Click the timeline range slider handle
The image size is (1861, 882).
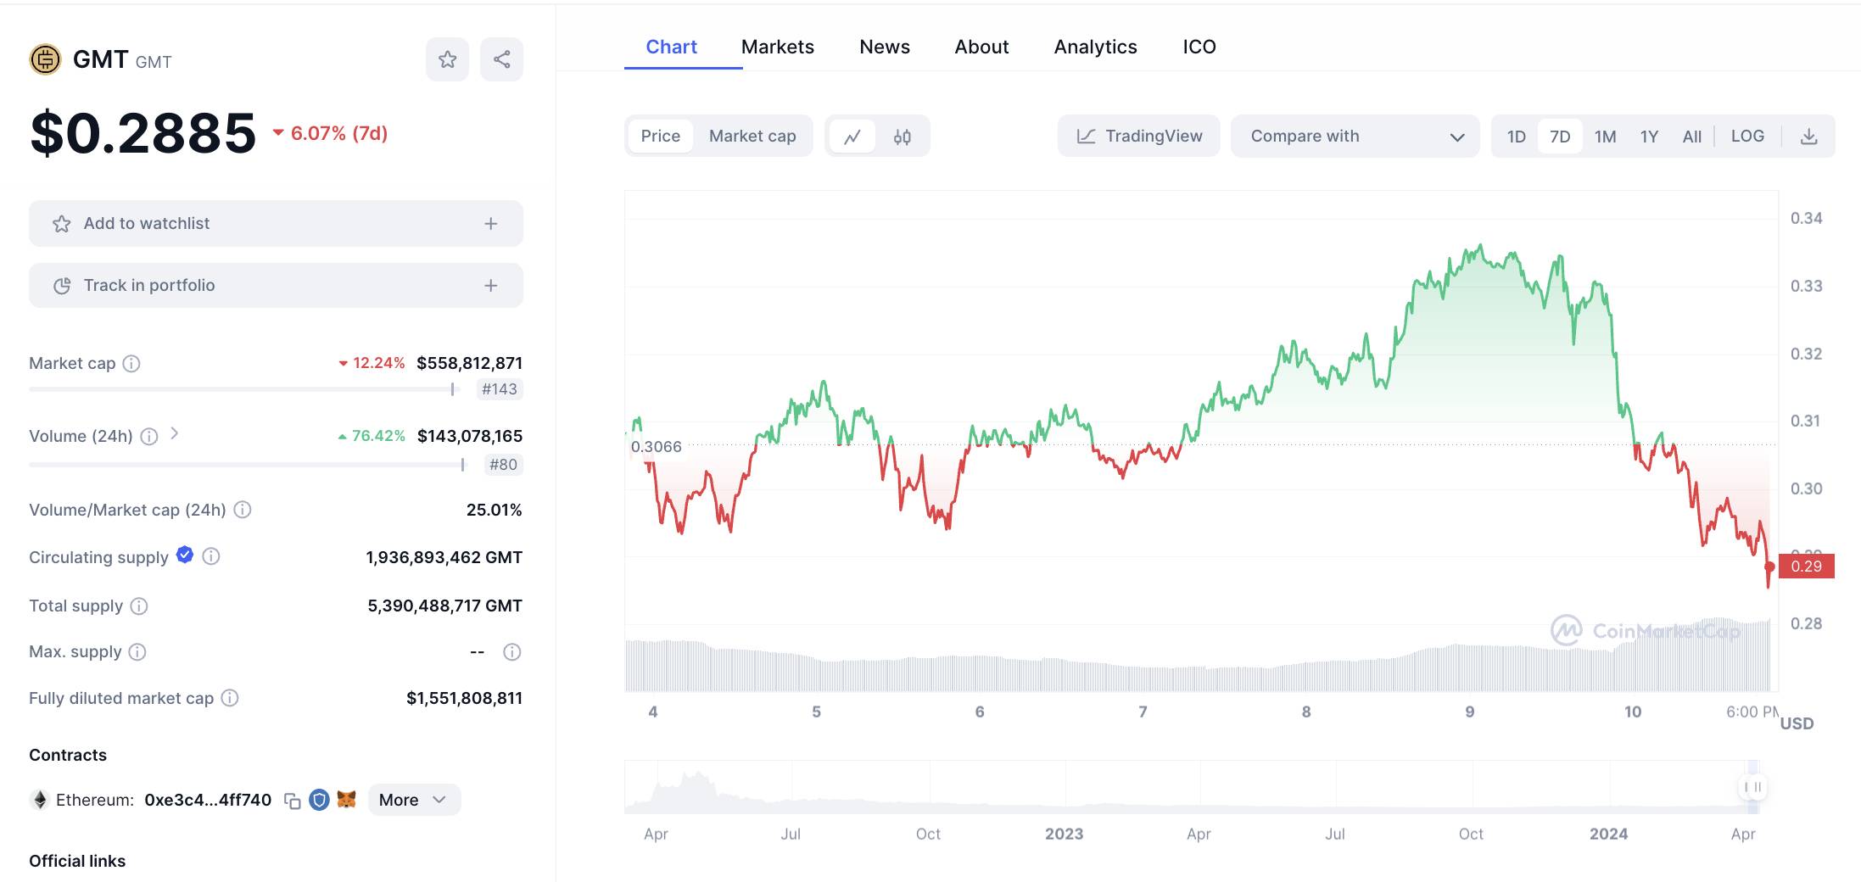pyautogui.click(x=1752, y=787)
